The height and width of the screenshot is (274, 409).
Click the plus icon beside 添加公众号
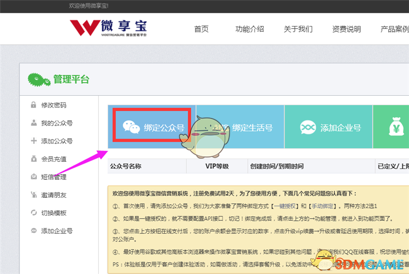[x=34, y=141]
